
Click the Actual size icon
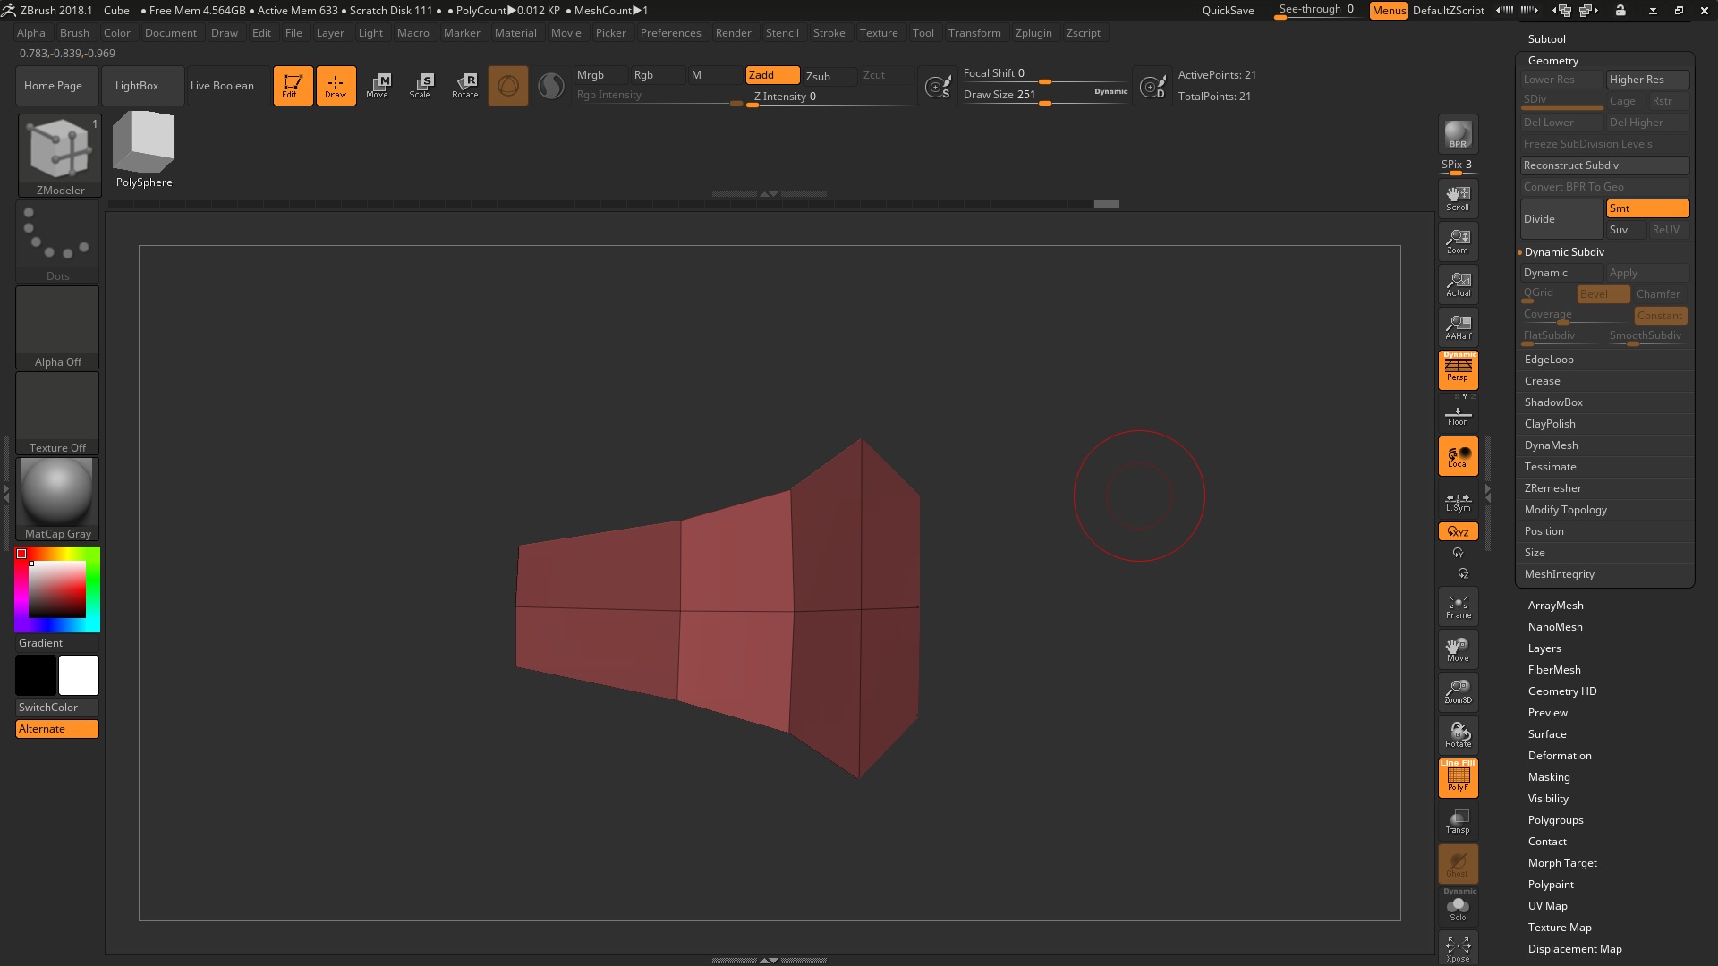[x=1458, y=284]
